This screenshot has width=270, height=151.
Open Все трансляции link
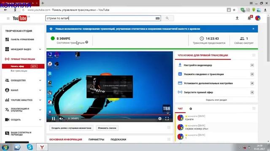tap(19, 71)
